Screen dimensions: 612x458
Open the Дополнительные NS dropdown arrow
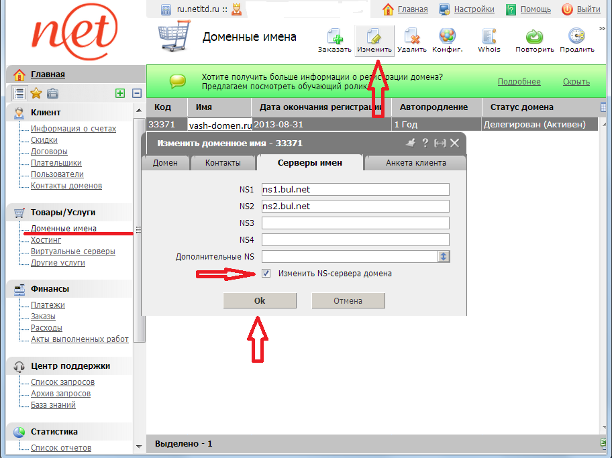[x=444, y=256]
